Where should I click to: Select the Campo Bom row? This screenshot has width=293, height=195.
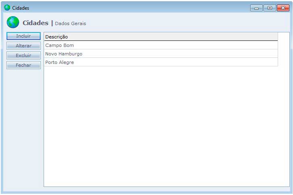[60, 45]
